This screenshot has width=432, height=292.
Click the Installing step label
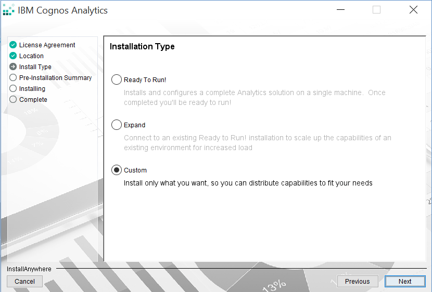[x=32, y=88]
